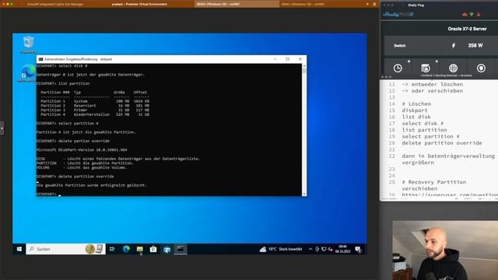Switch to Oracle Integrated Lights Out Manager tab

(55, 4)
